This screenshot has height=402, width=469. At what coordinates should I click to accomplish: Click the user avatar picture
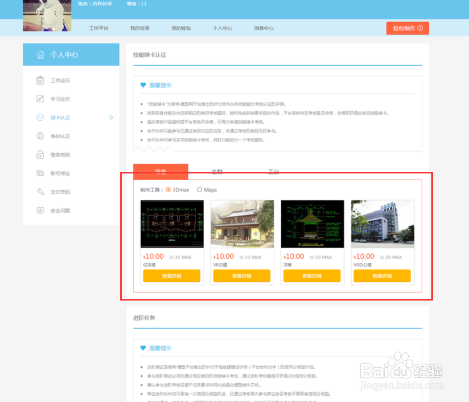click(x=47, y=15)
